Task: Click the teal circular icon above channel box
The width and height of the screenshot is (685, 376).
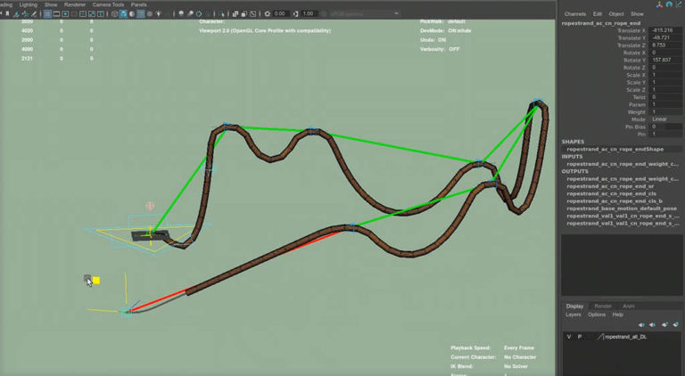Action: pyautogui.click(x=669, y=4)
